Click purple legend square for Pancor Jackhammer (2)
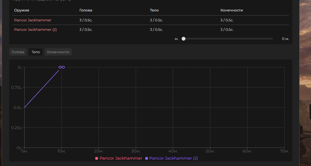 147,158
